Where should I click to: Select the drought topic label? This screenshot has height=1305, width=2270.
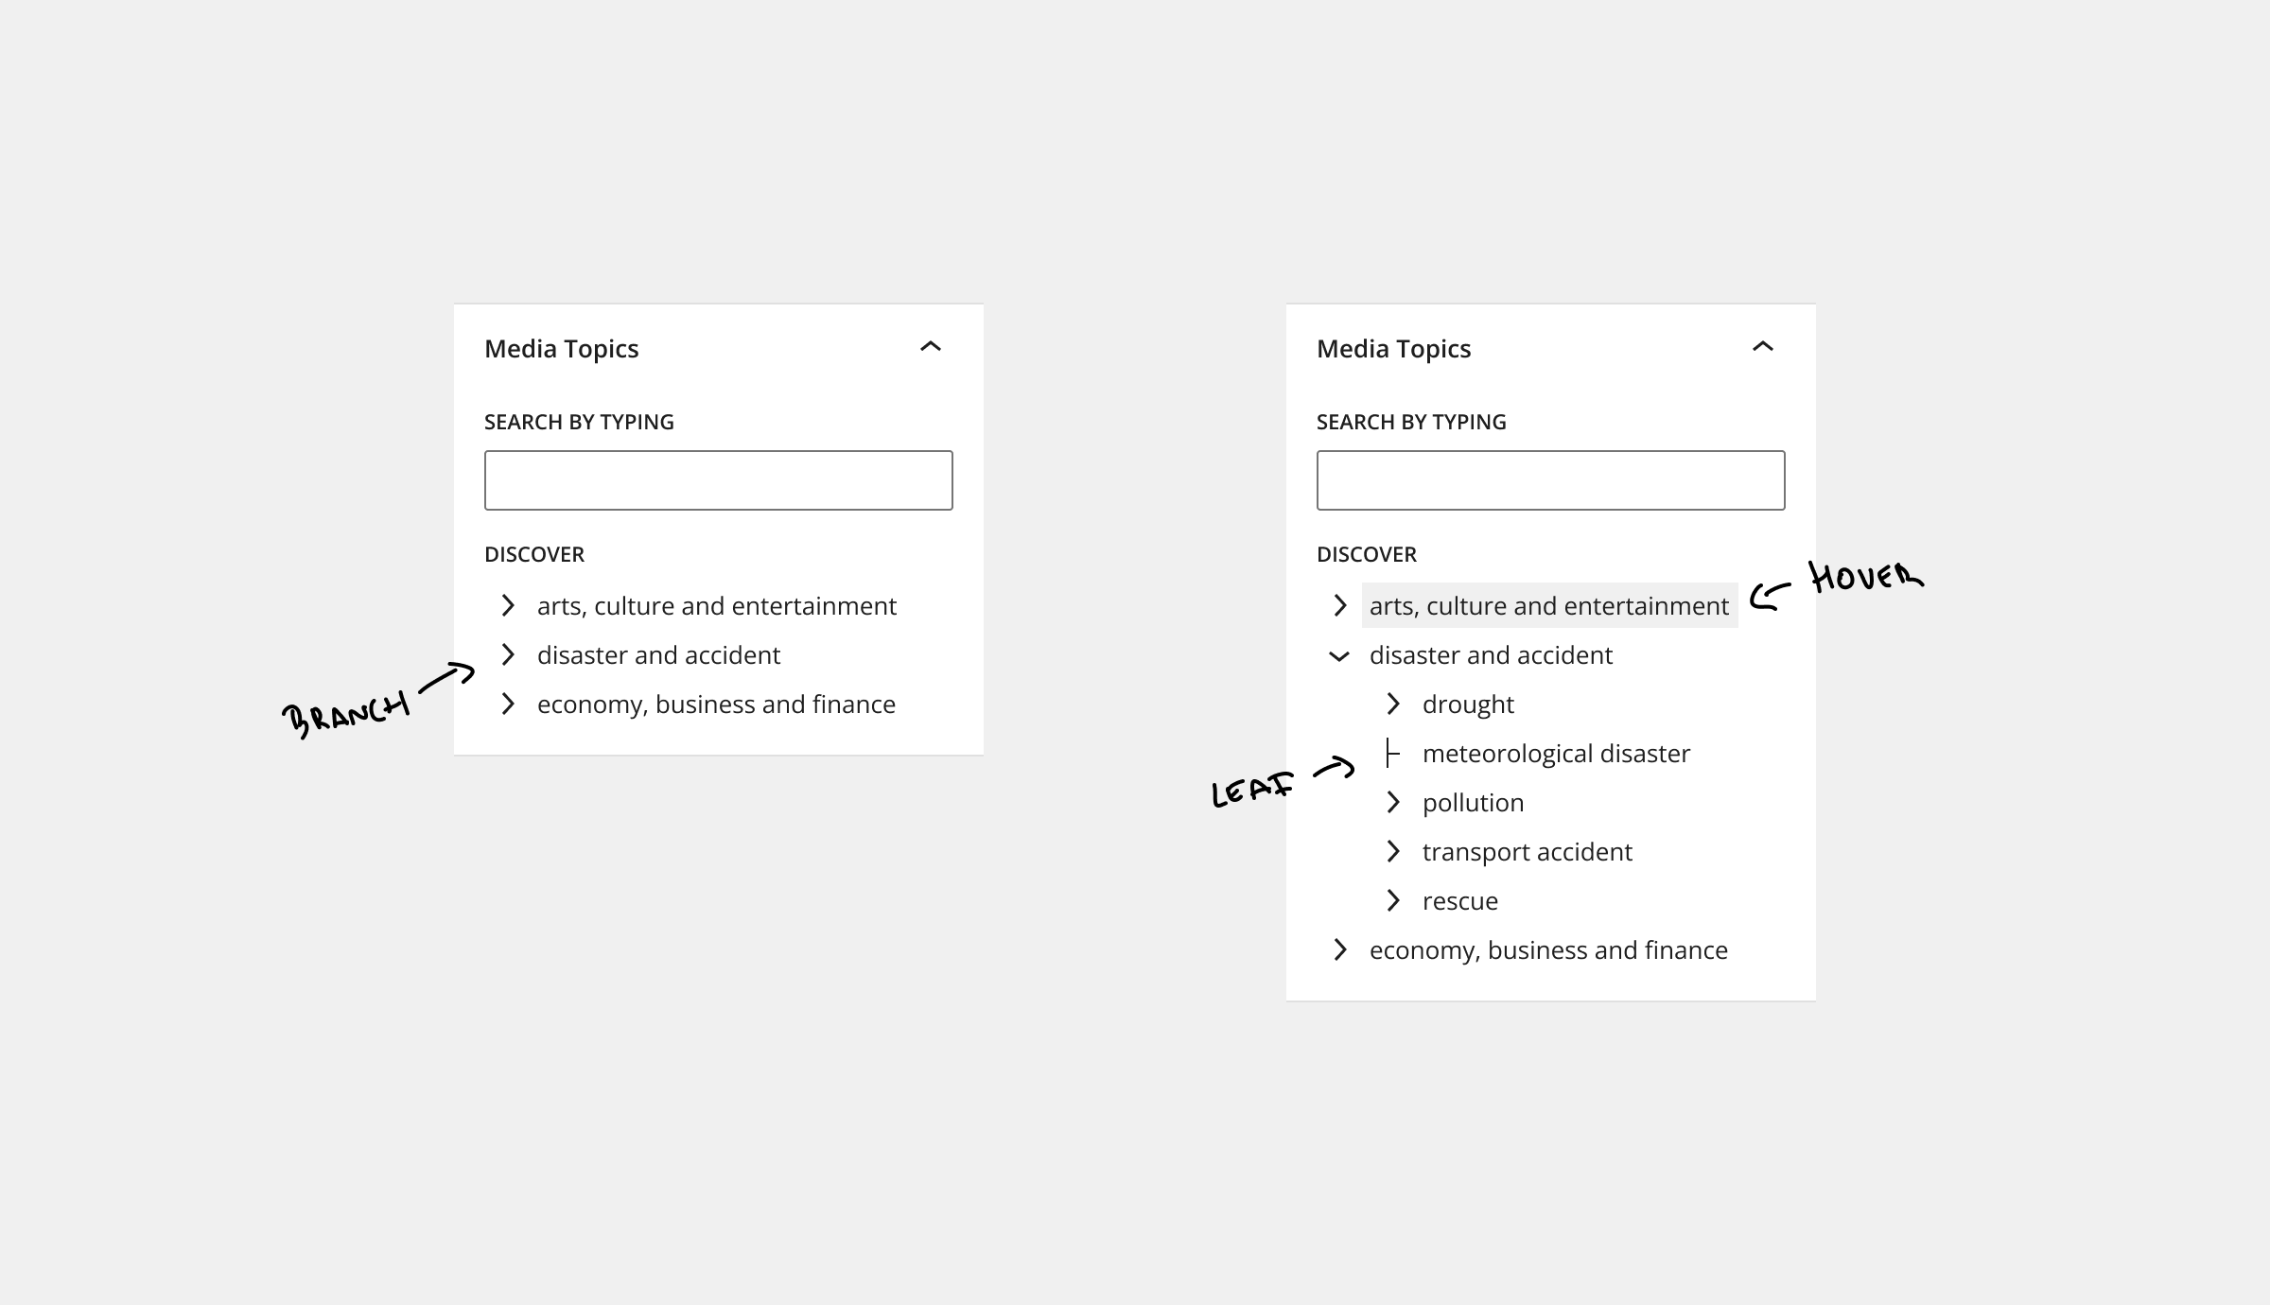click(1468, 705)
